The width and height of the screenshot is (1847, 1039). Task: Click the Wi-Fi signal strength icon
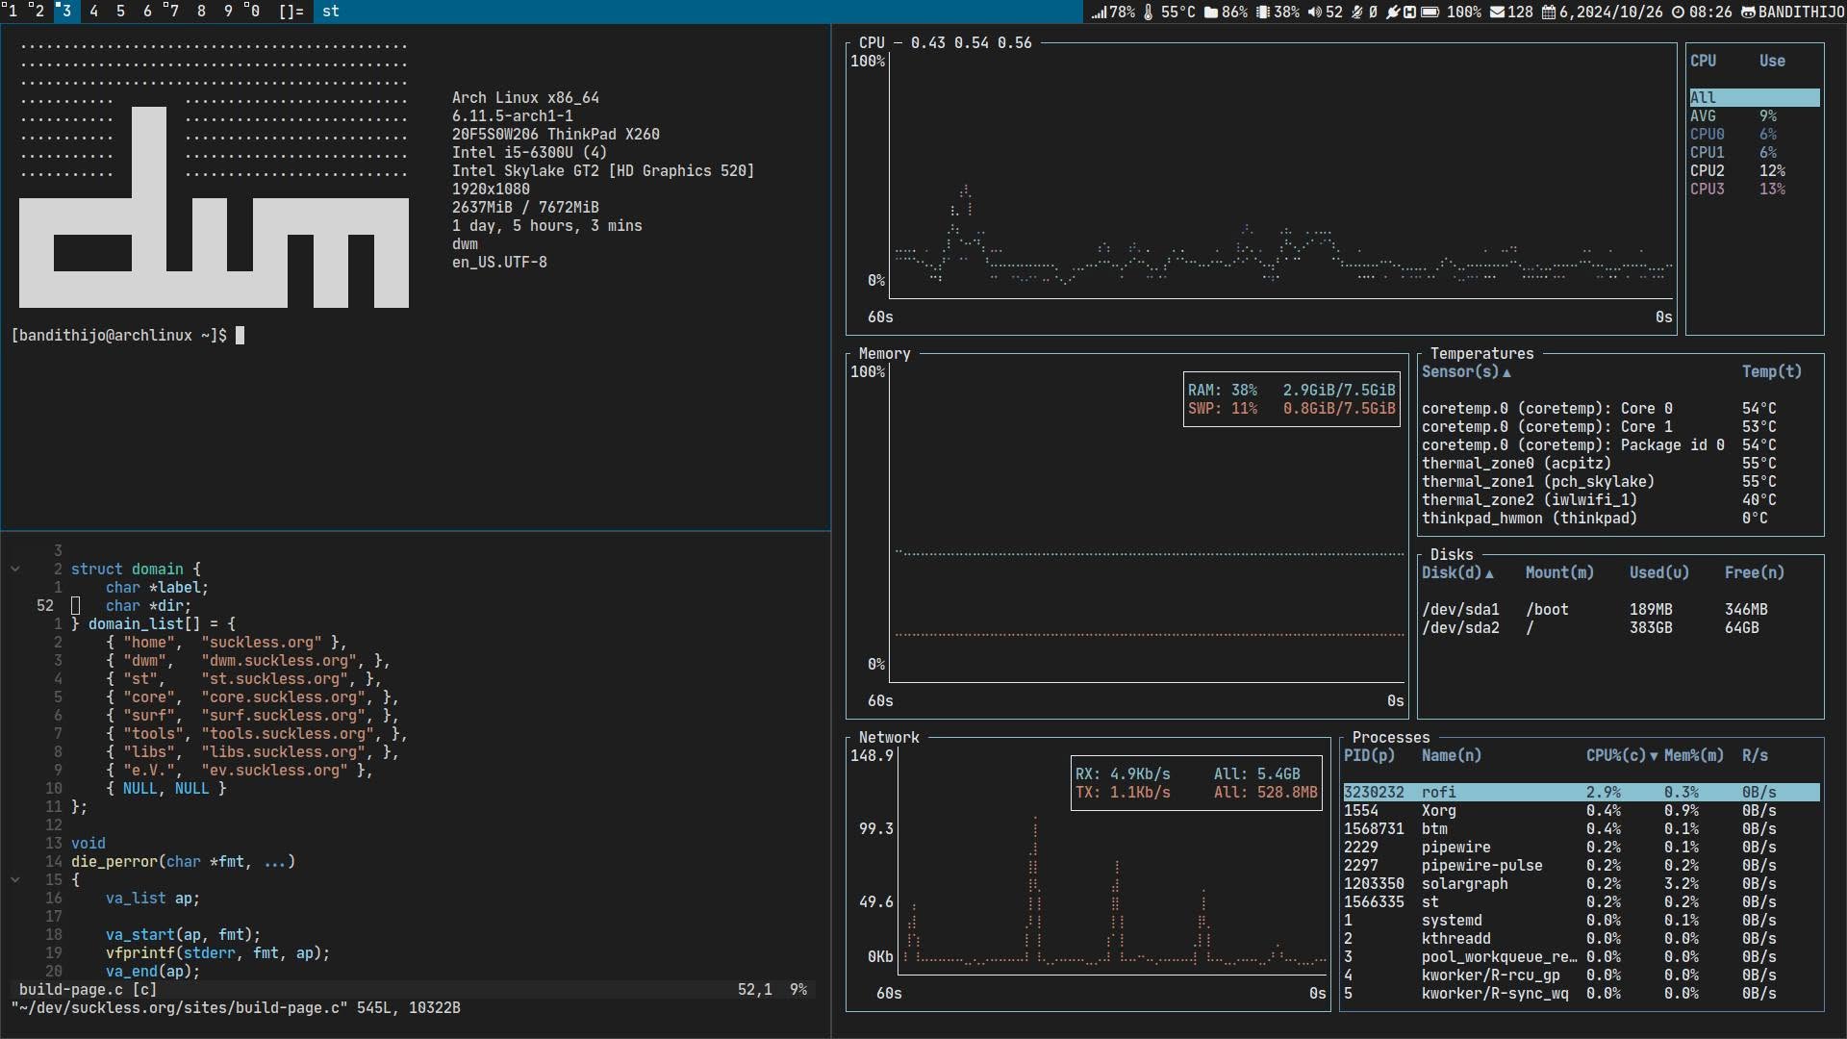tap(1099, 13)
